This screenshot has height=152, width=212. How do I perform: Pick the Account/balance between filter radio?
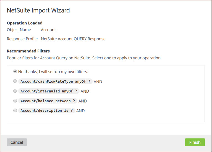[x=15, y=101]
